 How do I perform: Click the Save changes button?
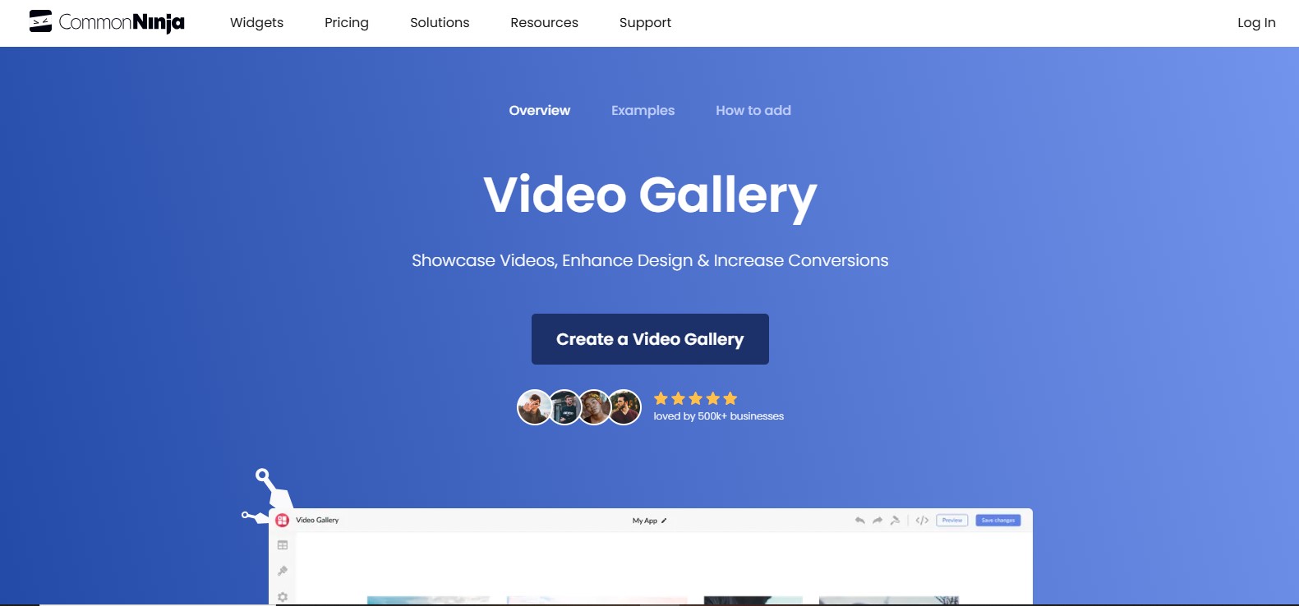[x=998, y=521]
